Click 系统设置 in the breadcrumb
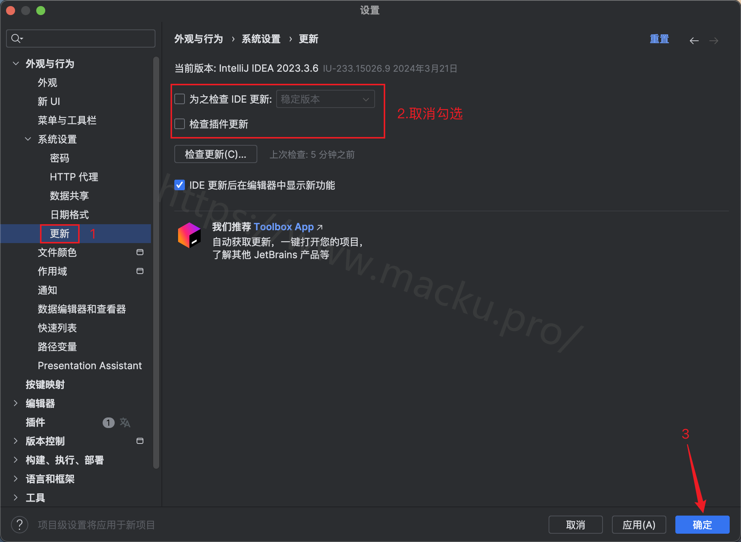This screenshot has width=741, height=542. (x=261, y=39)
